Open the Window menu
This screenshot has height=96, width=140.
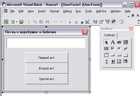click(x=115, y=11)
